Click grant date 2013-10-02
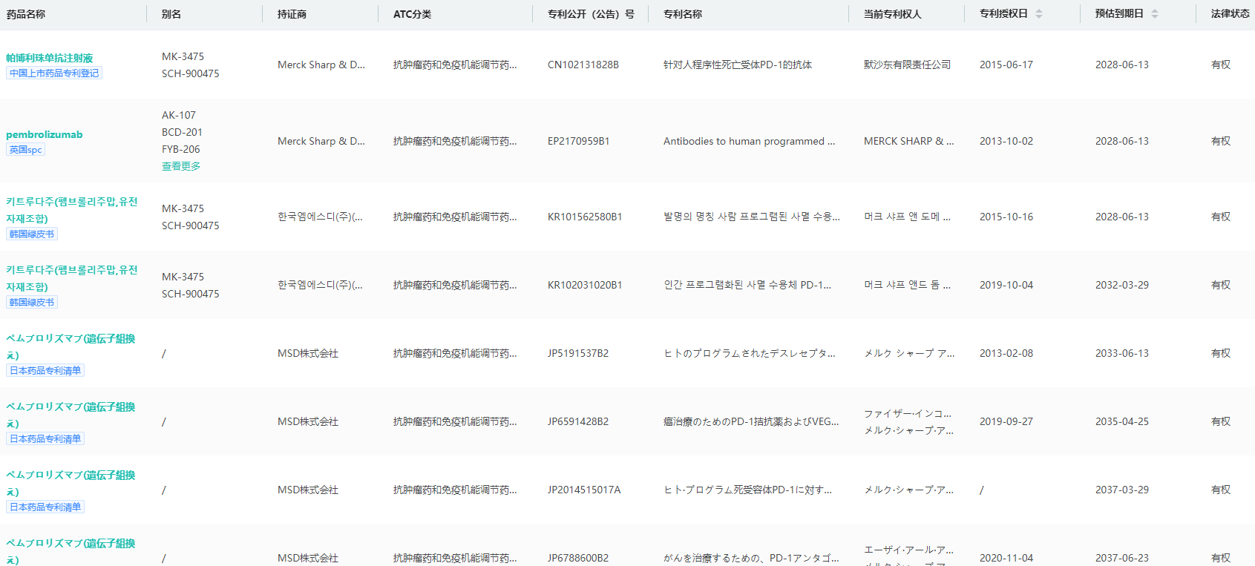The height and width of the screenshot is (566, 1255). click(x=1006, y=142)
